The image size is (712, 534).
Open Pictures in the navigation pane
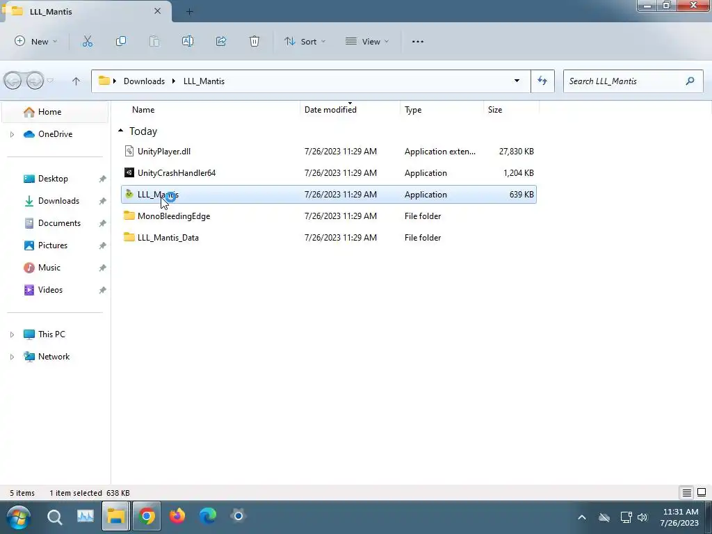click(x=54, y=245)
